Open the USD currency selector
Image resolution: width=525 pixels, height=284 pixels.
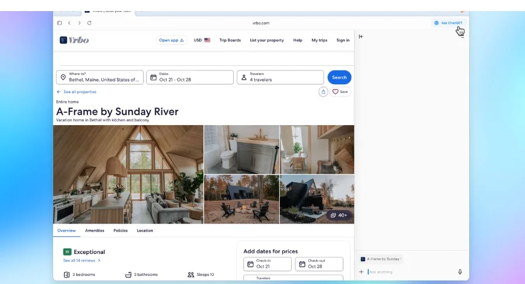tap(202, 40)
